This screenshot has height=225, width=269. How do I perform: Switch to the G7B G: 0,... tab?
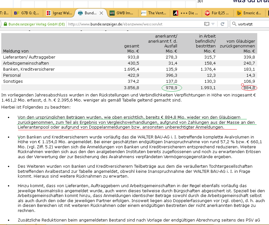point(27,13)
